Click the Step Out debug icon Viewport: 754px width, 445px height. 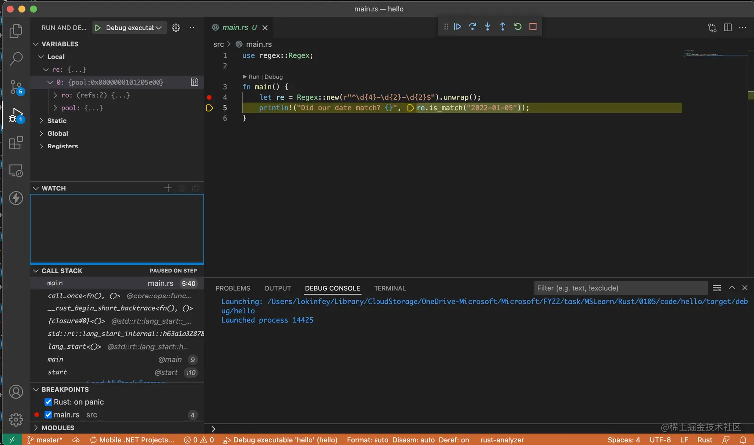[502, 27]
